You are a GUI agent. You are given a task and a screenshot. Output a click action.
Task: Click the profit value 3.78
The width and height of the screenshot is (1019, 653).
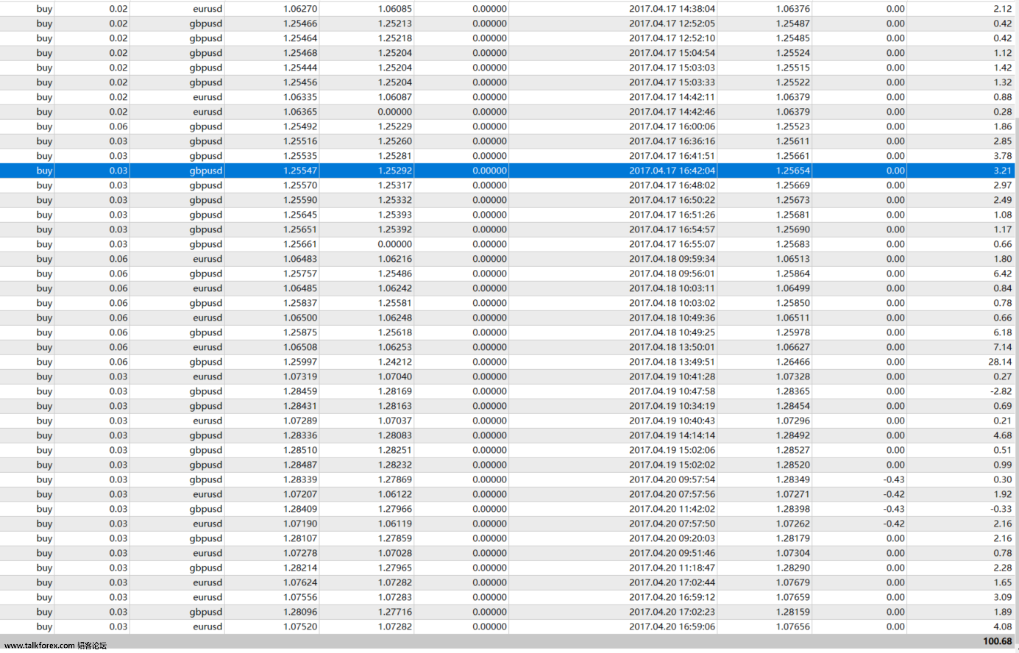(1002, 156)
